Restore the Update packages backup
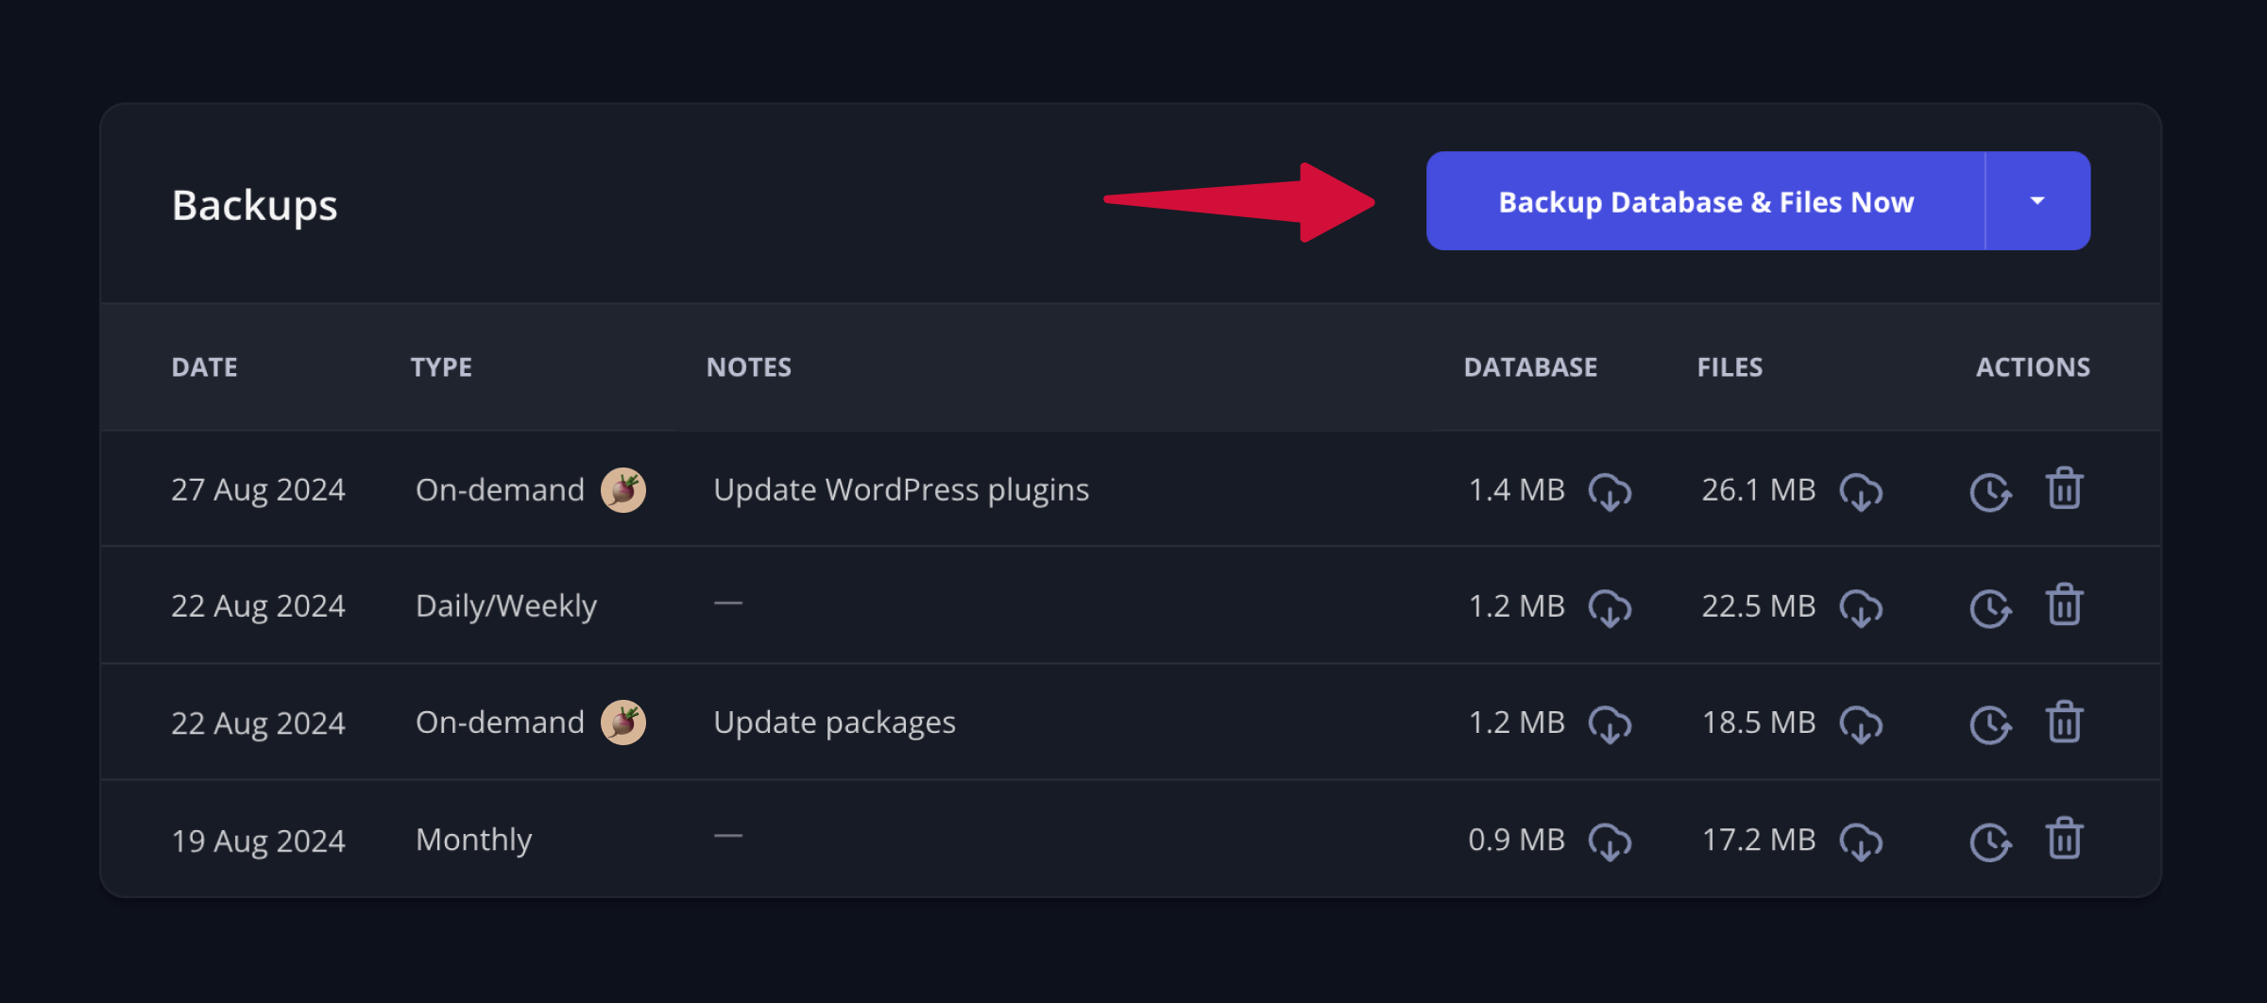The image size is (2267, 1003). point(1990,724)
